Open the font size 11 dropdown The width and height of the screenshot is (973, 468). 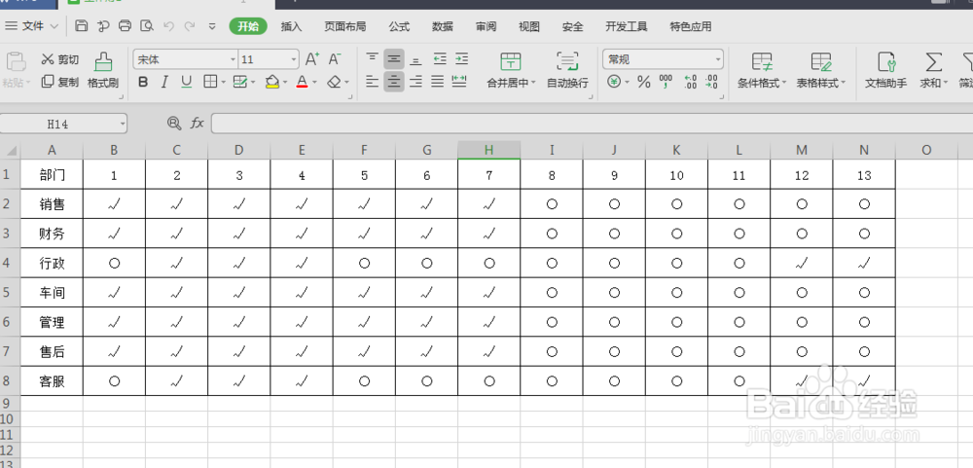pos(294,59)
